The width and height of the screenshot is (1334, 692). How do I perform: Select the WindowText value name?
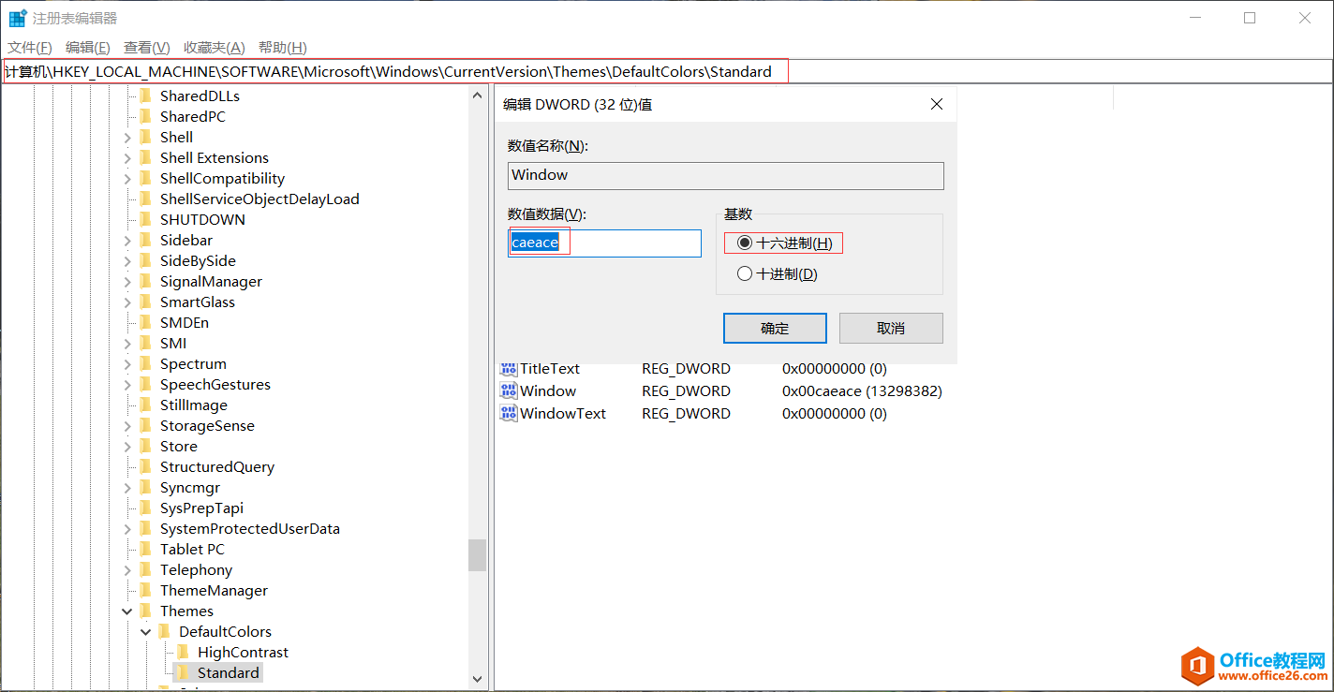(x=563, y=413)
